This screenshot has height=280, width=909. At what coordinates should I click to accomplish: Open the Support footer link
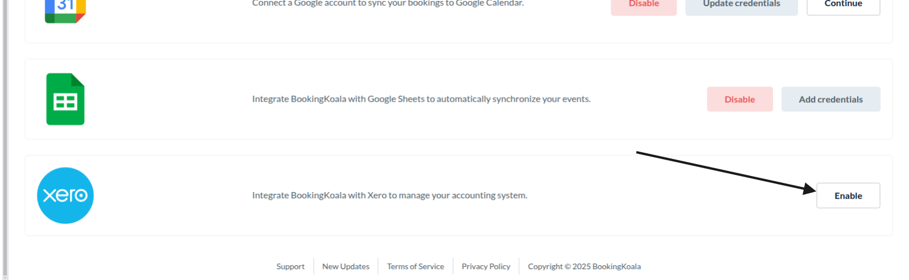pyautogui.click(x=290, y=266)
